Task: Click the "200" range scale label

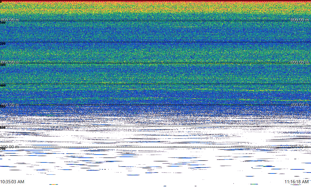Action: 3,44
